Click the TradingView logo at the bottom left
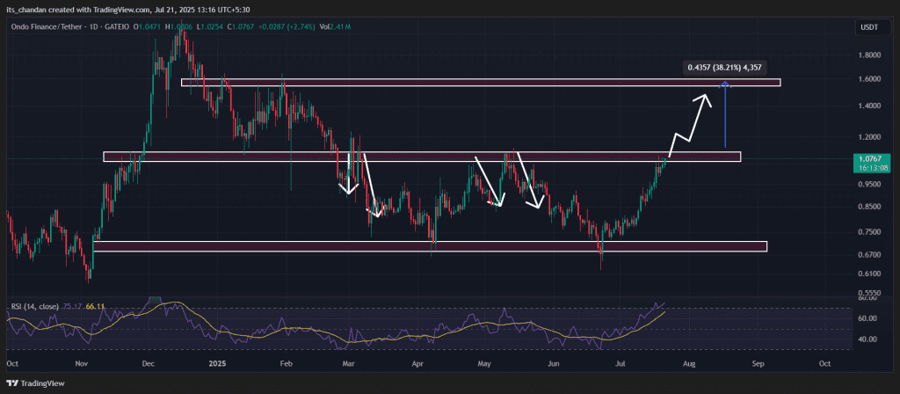The height and width of the screenshot is (394, 900). tap(35, 383)
